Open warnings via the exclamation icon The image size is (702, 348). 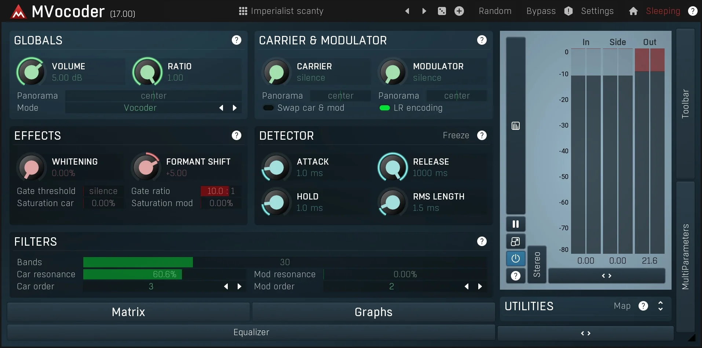coord(568,11)
